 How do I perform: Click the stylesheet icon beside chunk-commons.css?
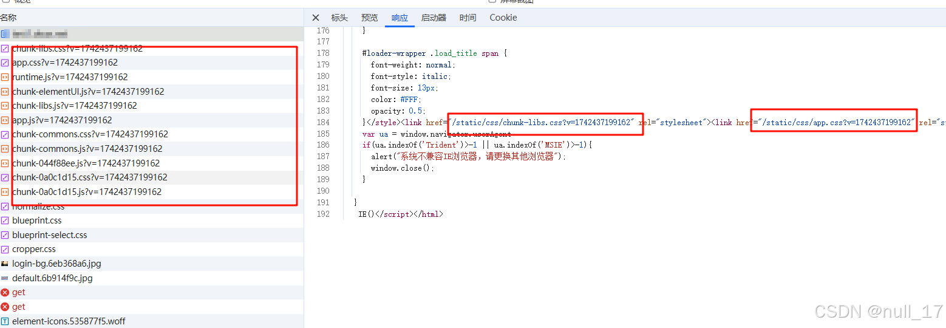pos(5,134)
